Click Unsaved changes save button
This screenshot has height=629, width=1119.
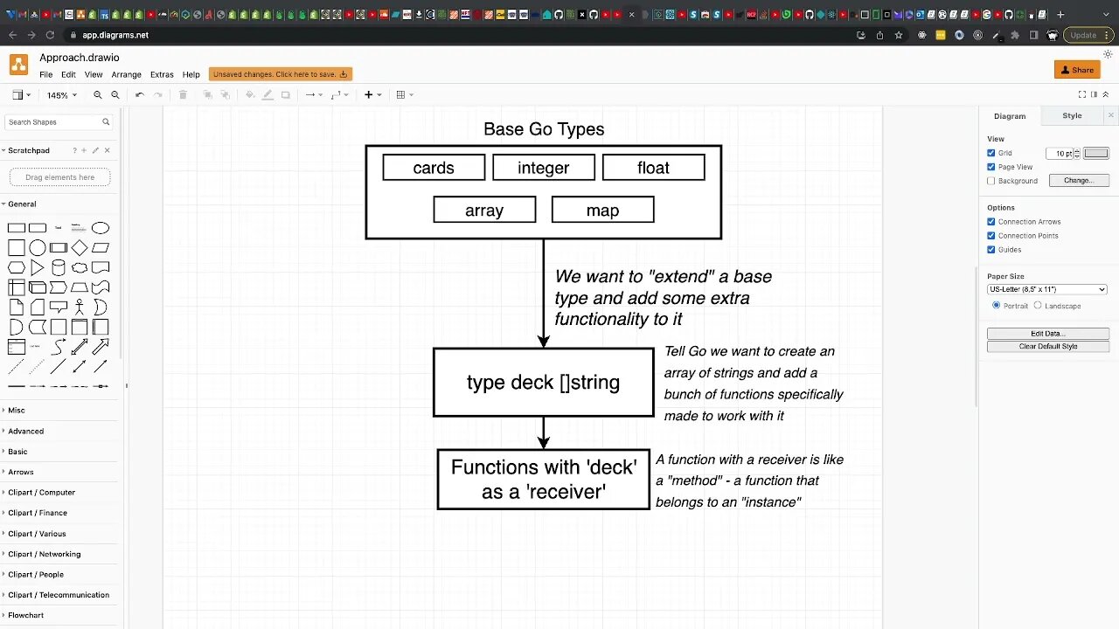281,74
